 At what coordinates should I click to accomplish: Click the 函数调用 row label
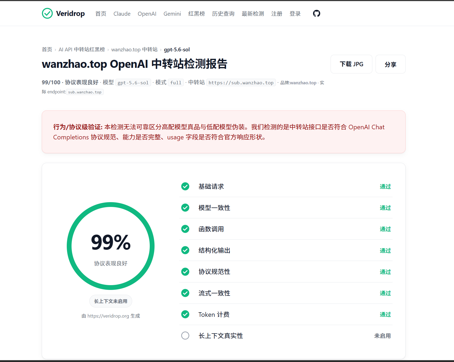click(211, 229)
